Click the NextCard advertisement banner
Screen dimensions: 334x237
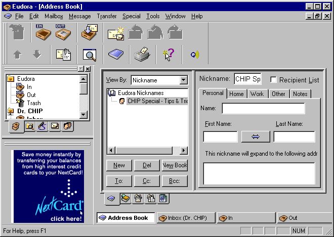49,186
